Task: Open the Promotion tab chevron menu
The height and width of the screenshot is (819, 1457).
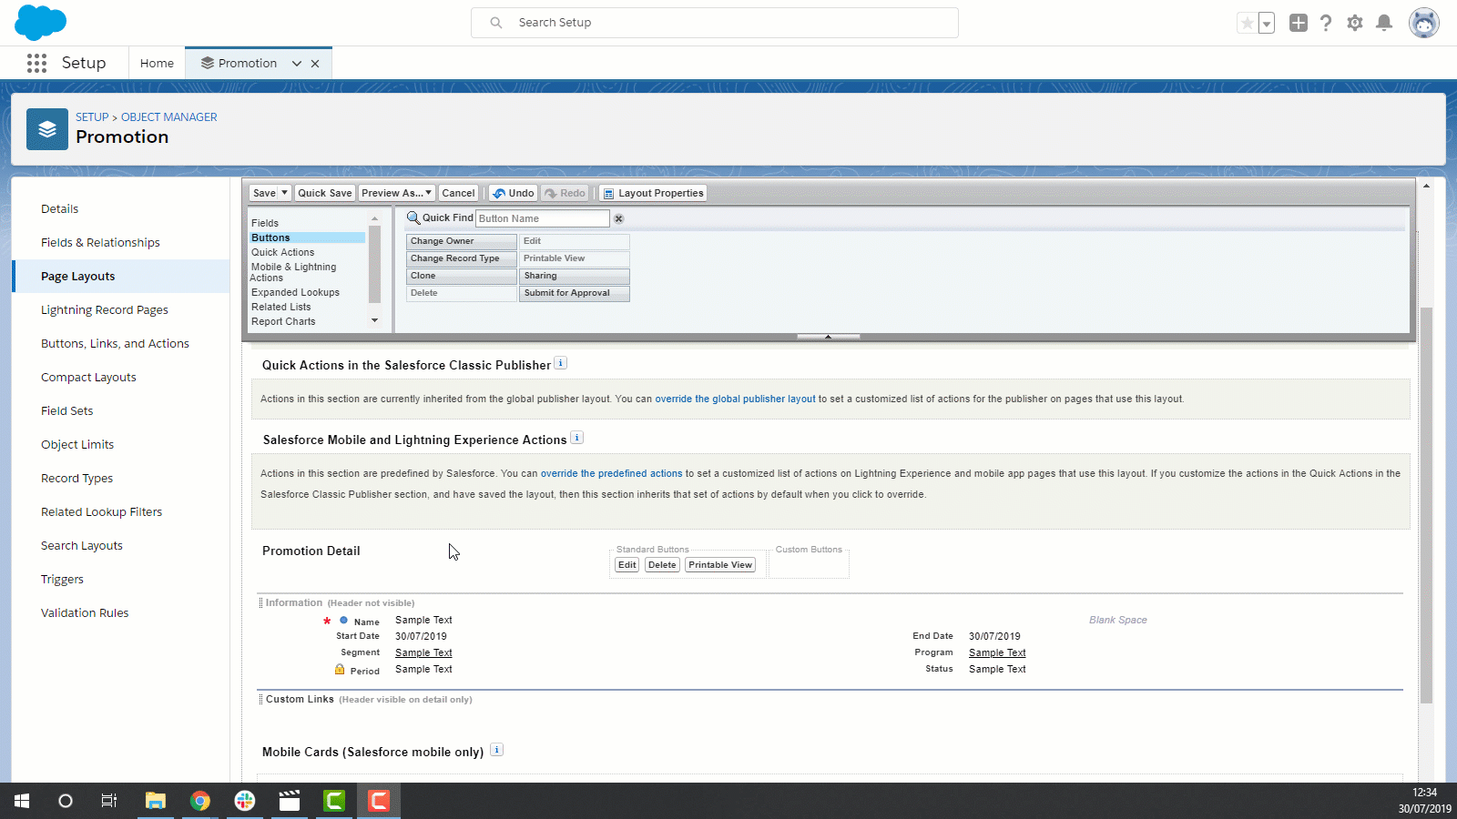Action: tap(296, 64)
